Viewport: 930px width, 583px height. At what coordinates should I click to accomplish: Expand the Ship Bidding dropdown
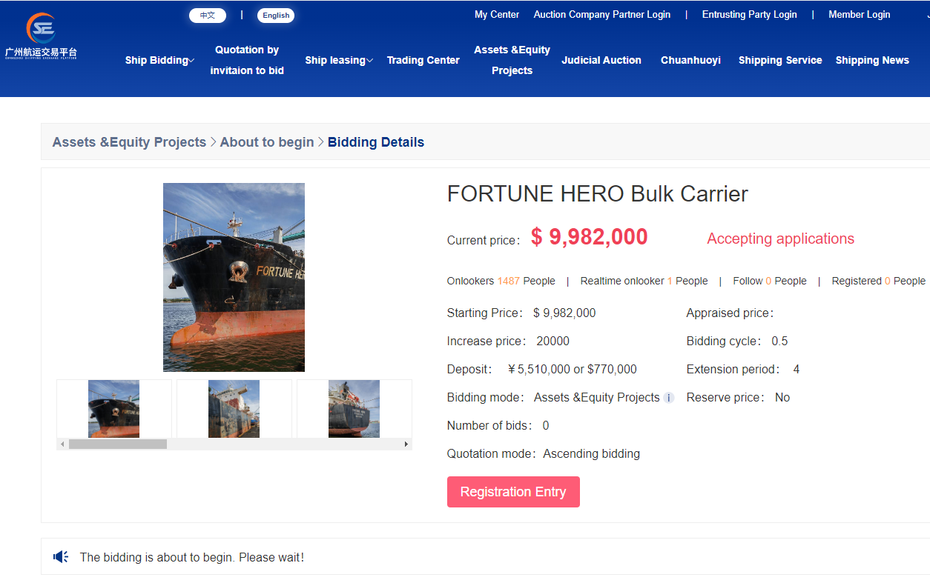159,60
